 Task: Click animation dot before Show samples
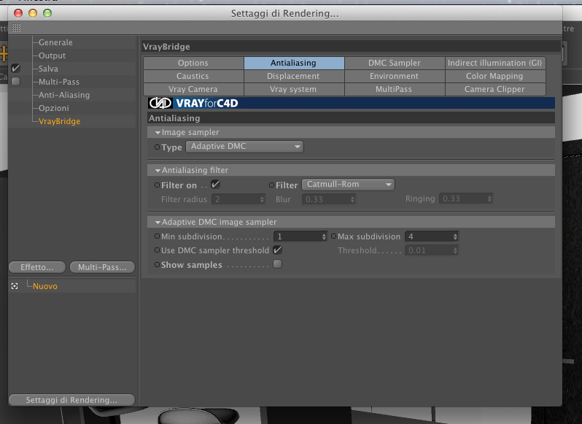pyautogui.click(x=157, y=264)
